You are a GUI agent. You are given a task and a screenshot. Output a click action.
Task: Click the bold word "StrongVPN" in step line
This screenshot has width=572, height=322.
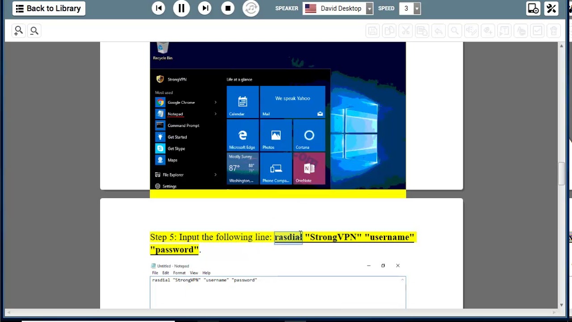[333, 237]
